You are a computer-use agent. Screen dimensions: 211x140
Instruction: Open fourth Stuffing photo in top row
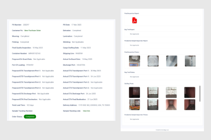click(190, 92)
